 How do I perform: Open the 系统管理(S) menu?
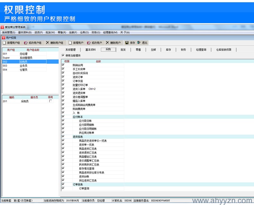pos(9,32)
